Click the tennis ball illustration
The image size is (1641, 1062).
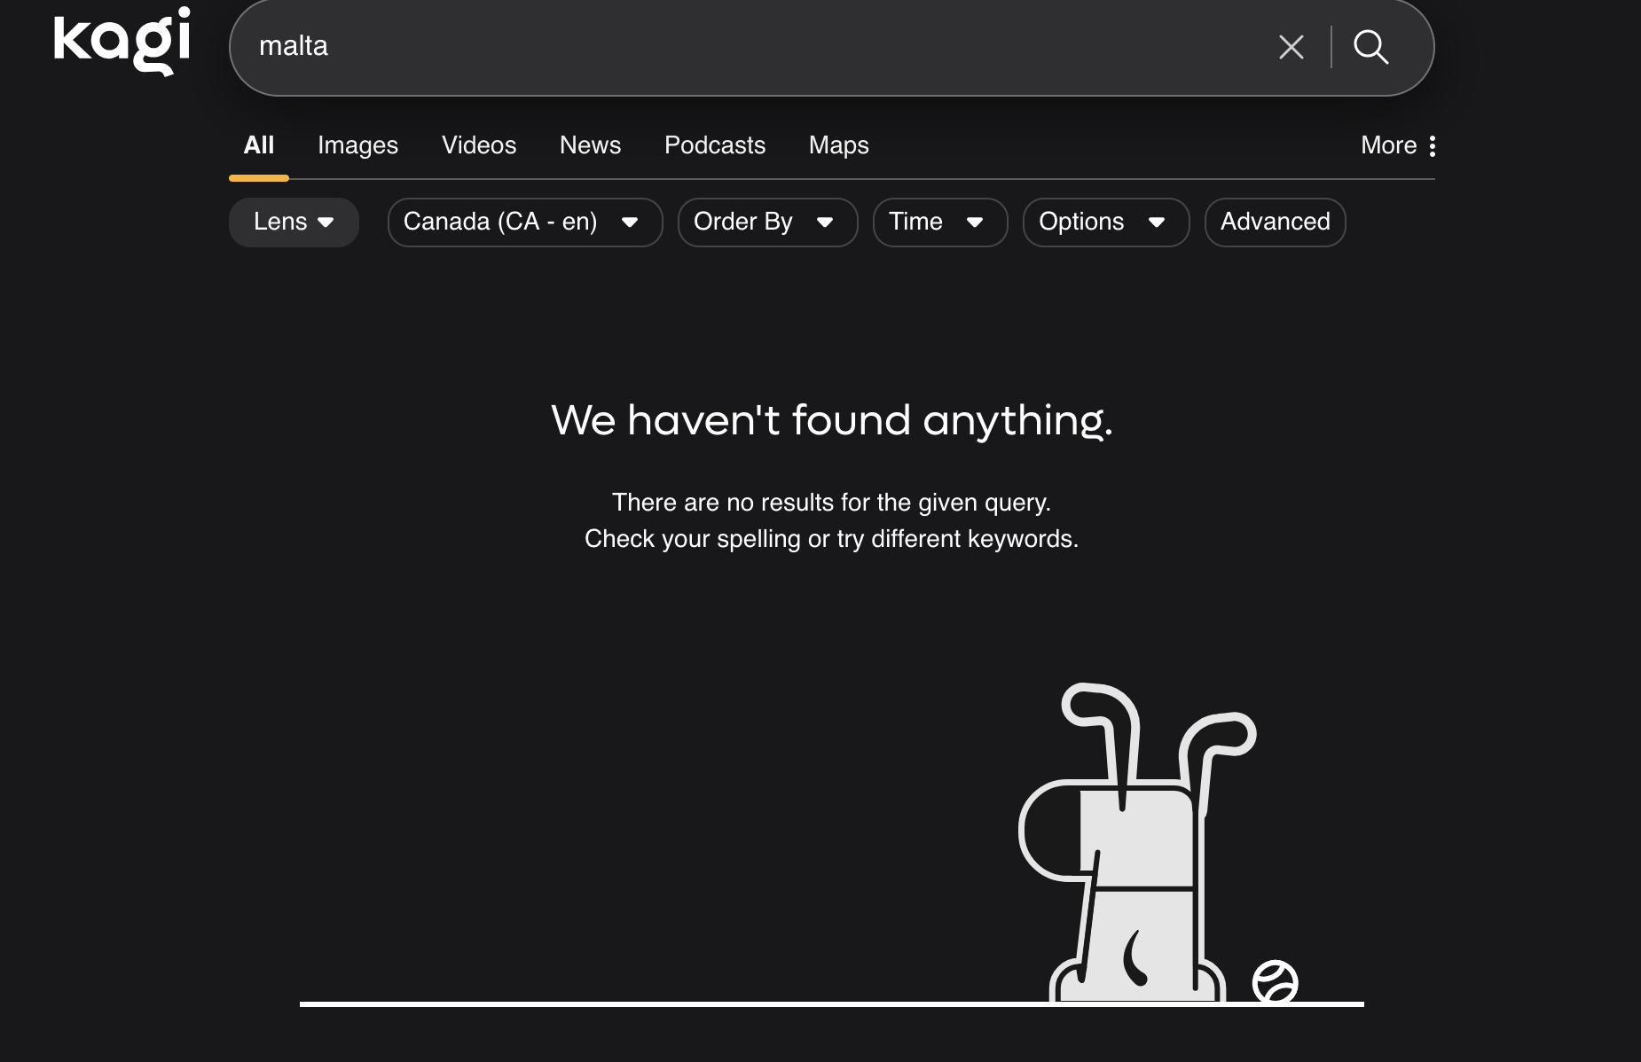pyautogui.click(x=1275, y=982)
